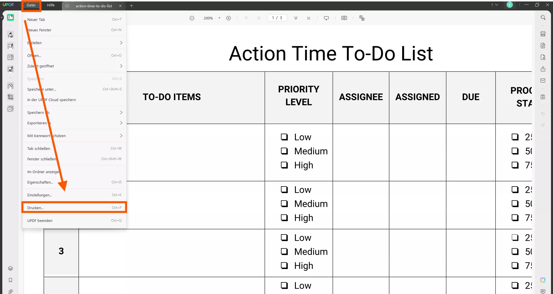Image resolution: width=553 pixels, height=294 pixels.
Task: Open the OCR recognition tool
Action: [543, 34]
